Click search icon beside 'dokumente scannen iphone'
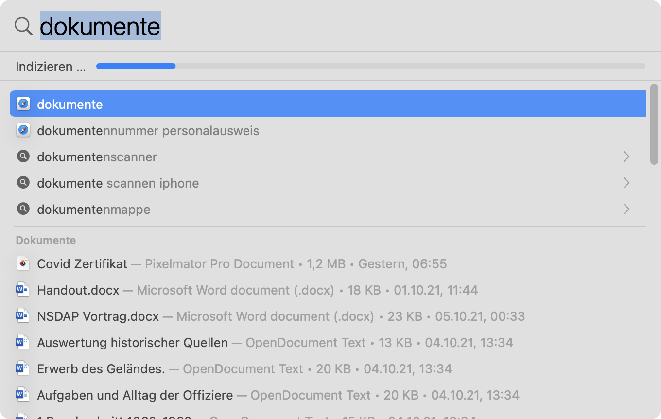The image size is (661, 419). point(23,183)
